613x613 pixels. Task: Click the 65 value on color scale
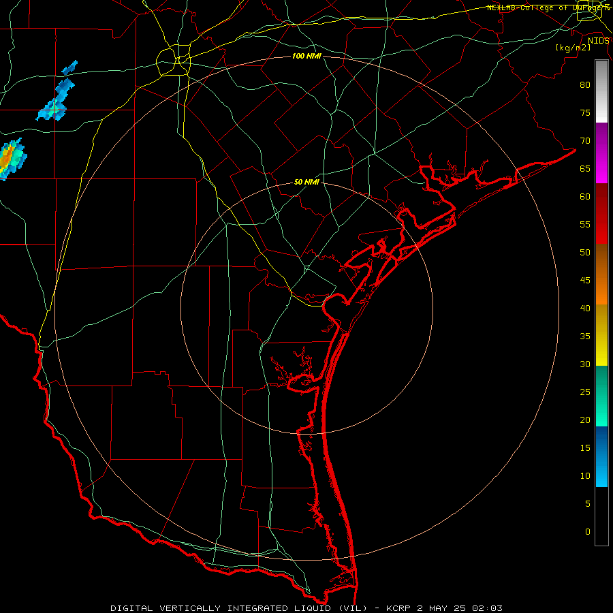coord(585,168)
